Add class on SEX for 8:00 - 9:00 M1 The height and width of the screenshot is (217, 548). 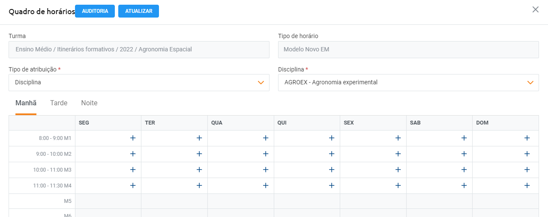tap(398, 138)
